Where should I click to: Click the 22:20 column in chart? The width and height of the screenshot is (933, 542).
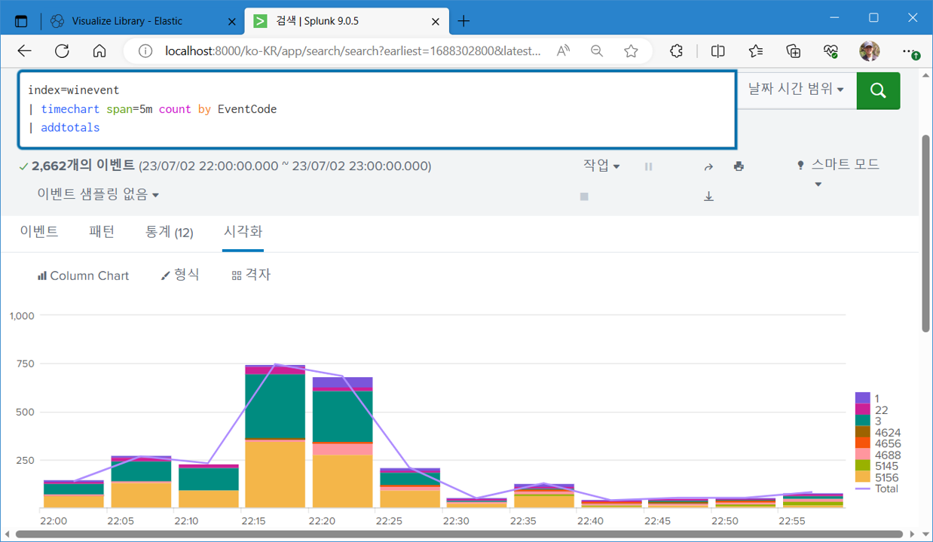343,443
